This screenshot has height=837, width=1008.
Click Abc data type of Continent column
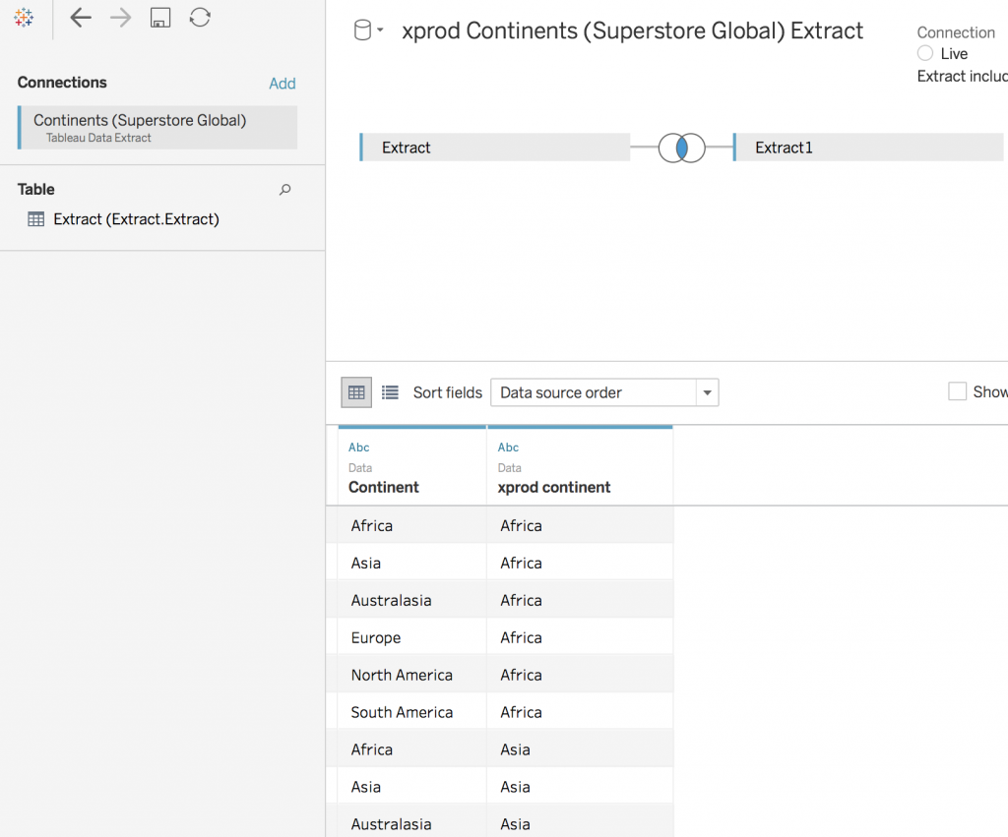pos(359,448)
